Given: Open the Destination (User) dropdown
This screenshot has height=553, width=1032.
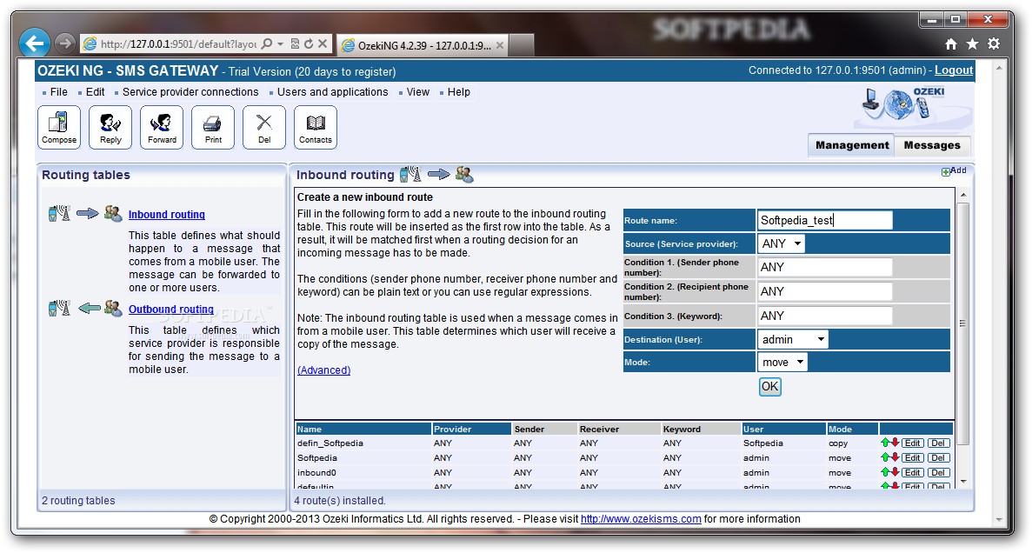Looking at the screenshot, I should click(x=793, y=340).
